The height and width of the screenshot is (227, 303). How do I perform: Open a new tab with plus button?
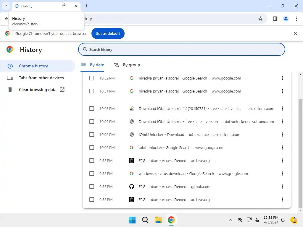pyautogui.click(x=86, y=6)
